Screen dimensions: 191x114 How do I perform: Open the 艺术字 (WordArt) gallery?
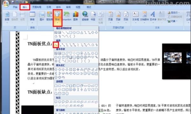[x=153, y=17]
